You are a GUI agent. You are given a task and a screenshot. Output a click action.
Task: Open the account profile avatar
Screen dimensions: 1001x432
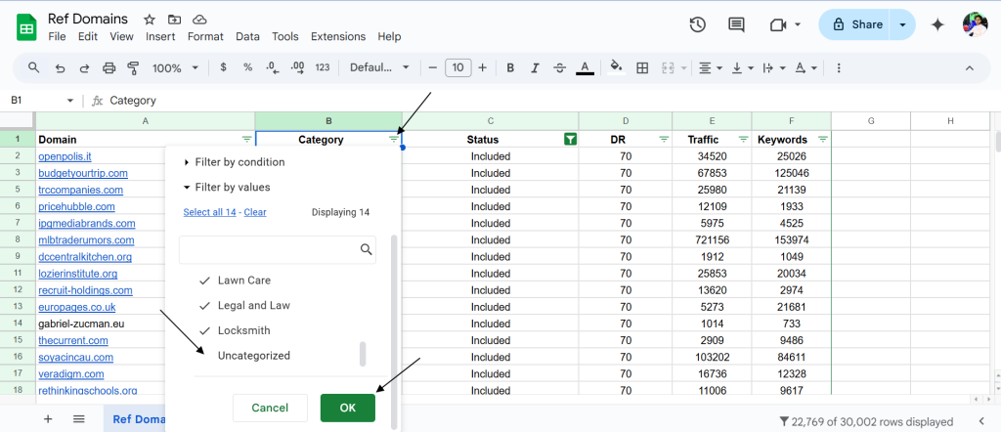click(975, 24)
